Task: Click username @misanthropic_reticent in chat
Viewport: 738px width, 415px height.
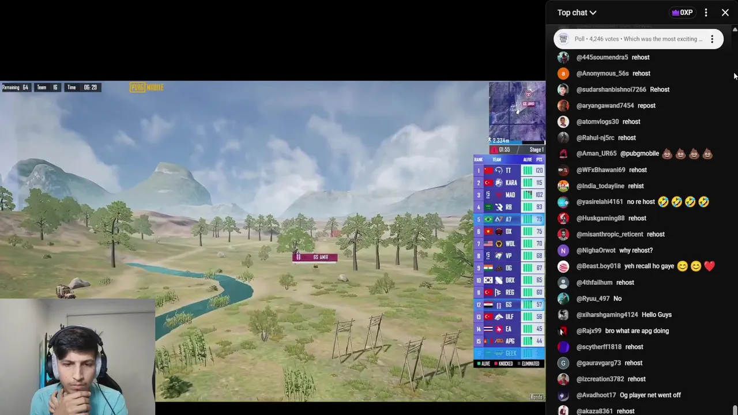Action: tap(610, 234)
